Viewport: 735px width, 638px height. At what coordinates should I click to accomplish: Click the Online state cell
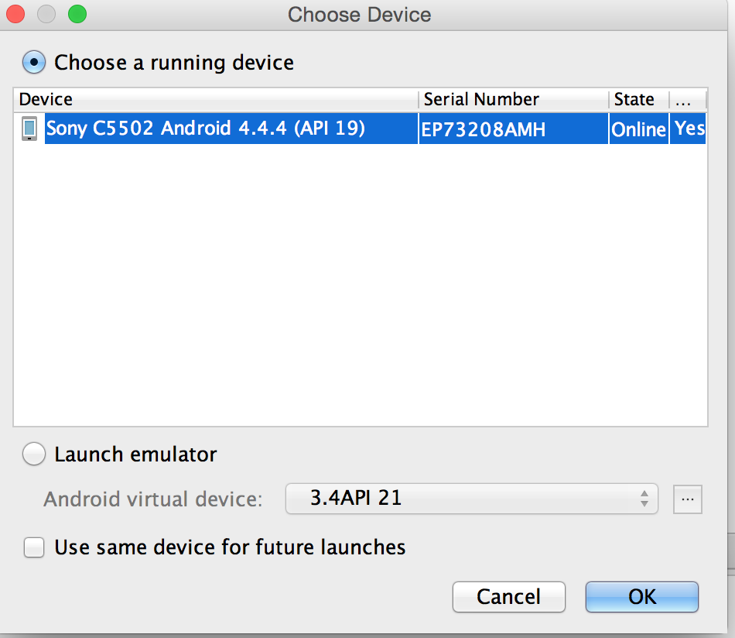(638, 129)
